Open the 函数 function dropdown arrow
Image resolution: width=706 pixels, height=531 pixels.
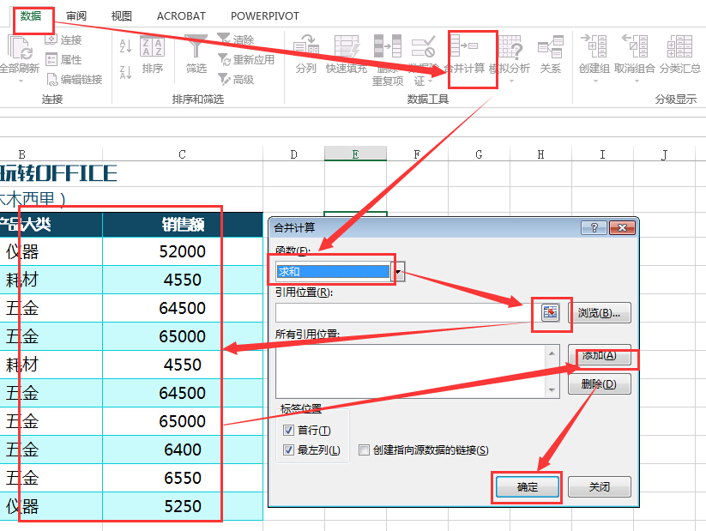coord(398,272)
